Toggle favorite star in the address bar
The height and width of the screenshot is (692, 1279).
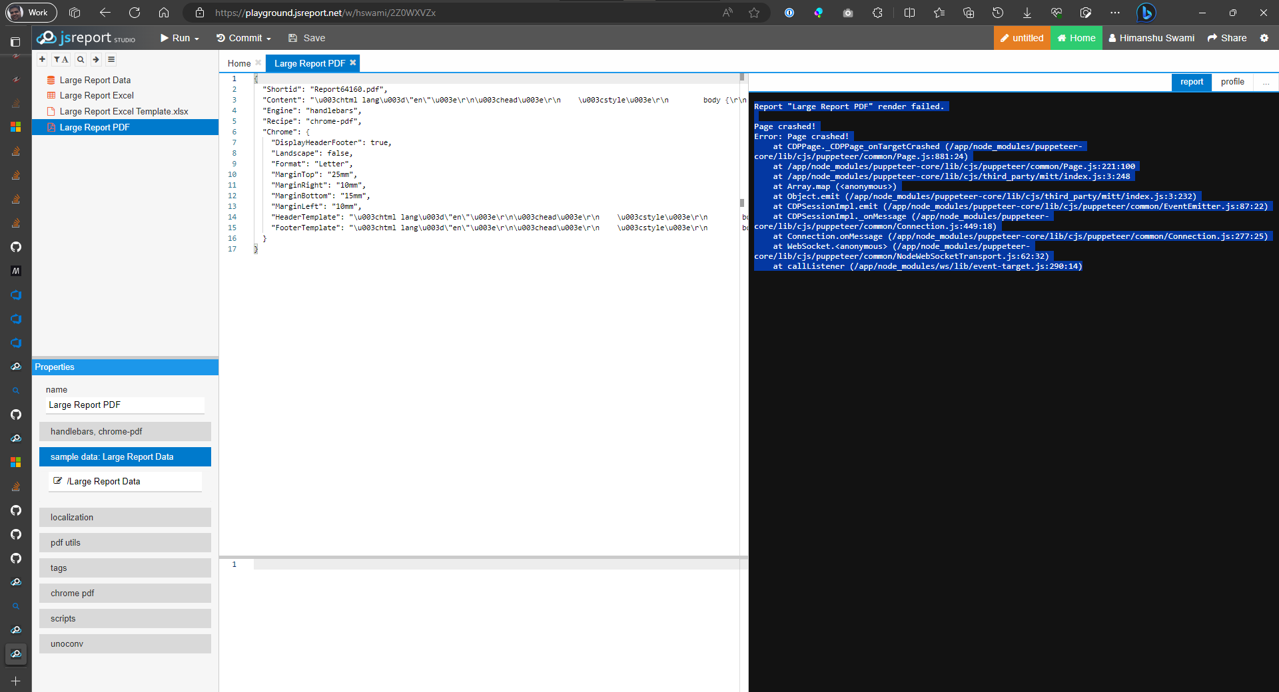(x=753, y=13)
